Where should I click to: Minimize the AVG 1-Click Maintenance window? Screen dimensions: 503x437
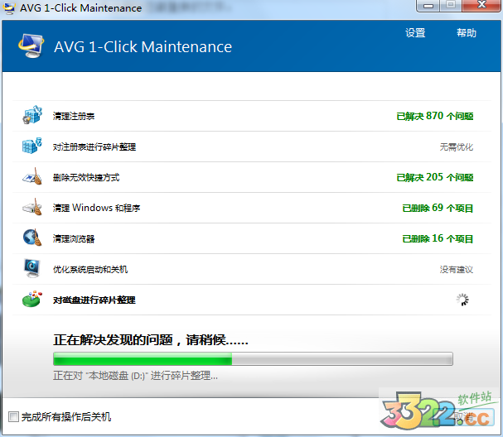pos(428,5)
